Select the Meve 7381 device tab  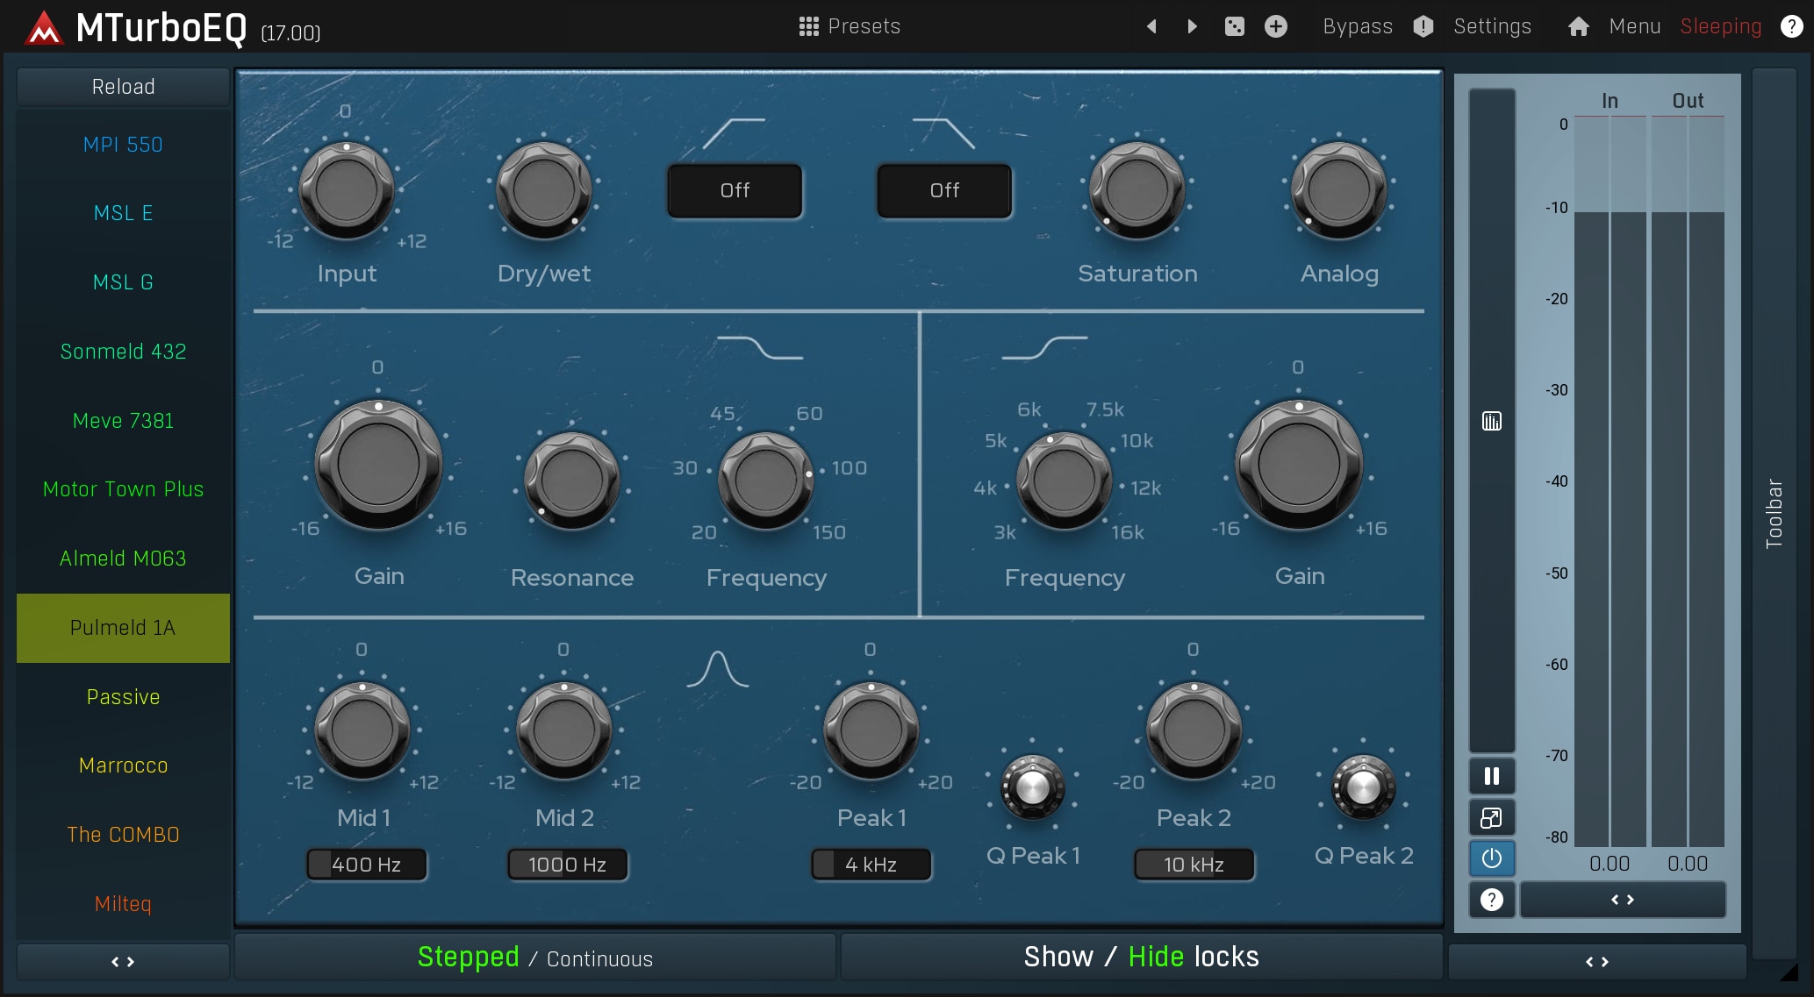click(x=123, y=421)
